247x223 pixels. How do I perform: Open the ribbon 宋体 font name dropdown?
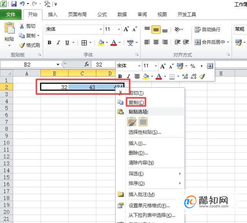[101, 29]
